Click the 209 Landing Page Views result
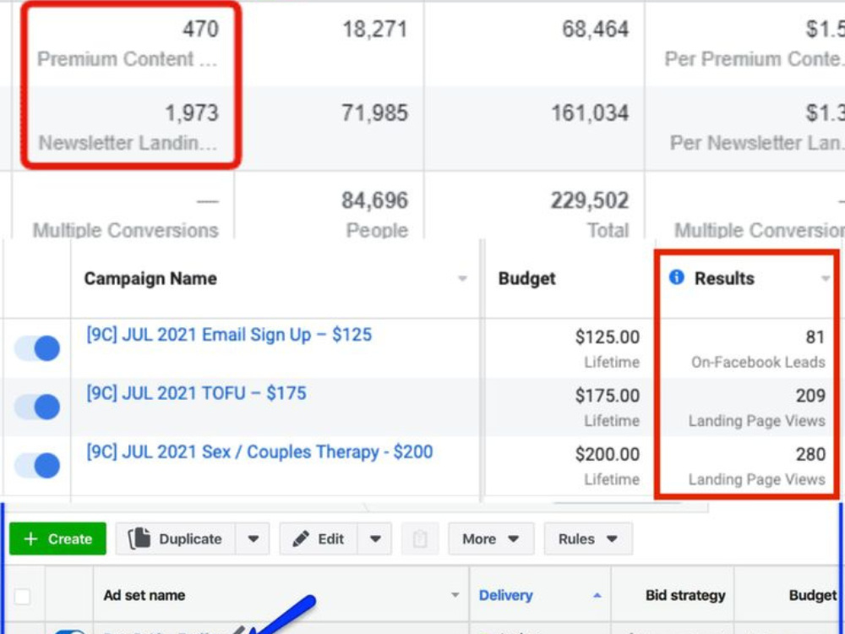Screen dimensions: 845x634 point(756,407)
